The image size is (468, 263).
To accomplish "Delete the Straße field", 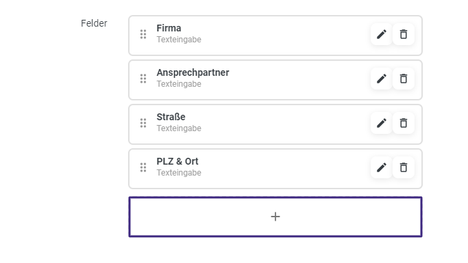I will (x=404, y=123).
